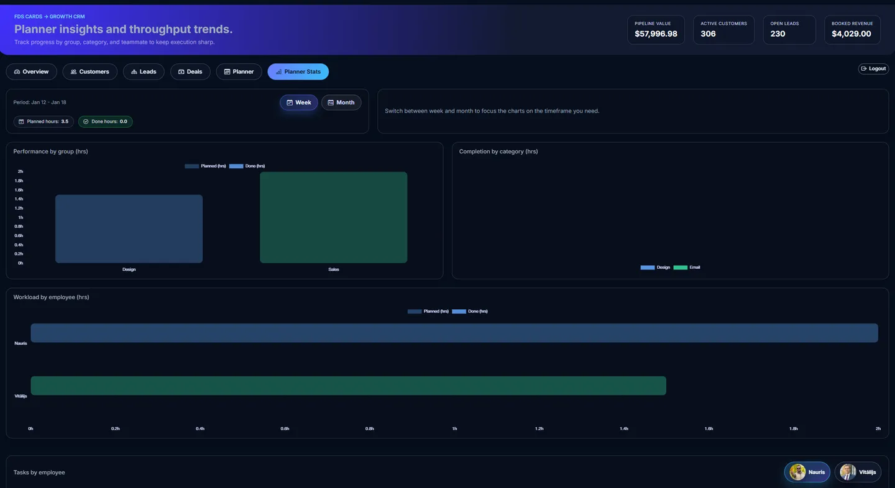Click the Customers people icon
This screenshot has height=488, width=895.
73,72
